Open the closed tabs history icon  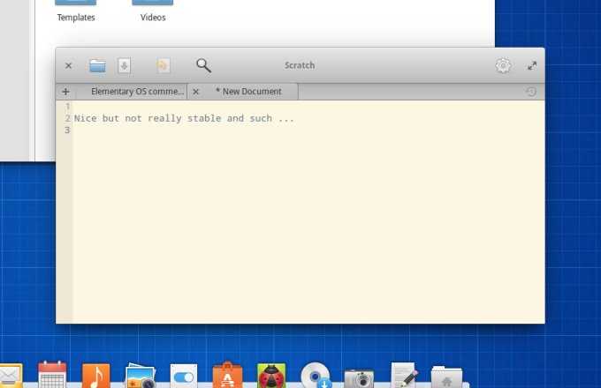pyautogui.click(x=531, y=92)
